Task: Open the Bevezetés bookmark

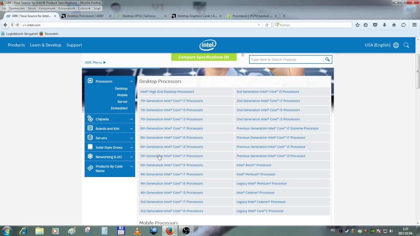Action: (x=49, y=34)
